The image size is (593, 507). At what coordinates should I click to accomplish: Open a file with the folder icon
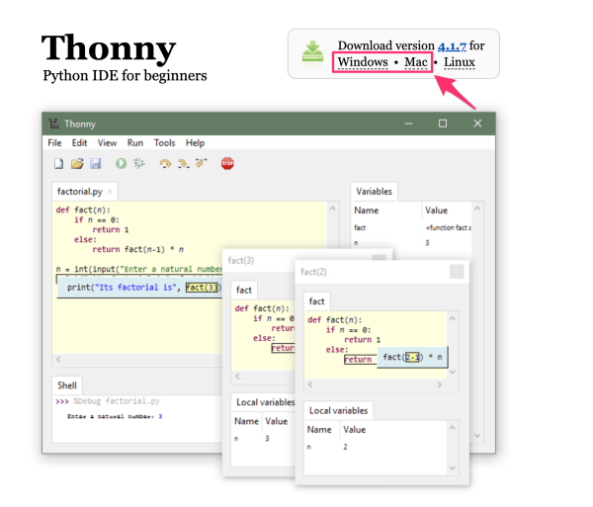(77, 164)
